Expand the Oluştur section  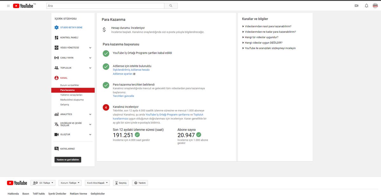(90, 134)
